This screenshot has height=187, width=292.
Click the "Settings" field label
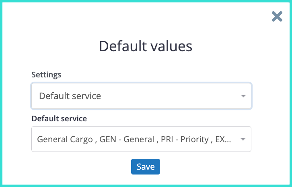pos(46,75)
